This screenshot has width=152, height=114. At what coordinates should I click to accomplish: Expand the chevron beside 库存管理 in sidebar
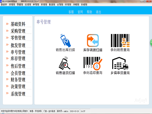tap(7, 59)
